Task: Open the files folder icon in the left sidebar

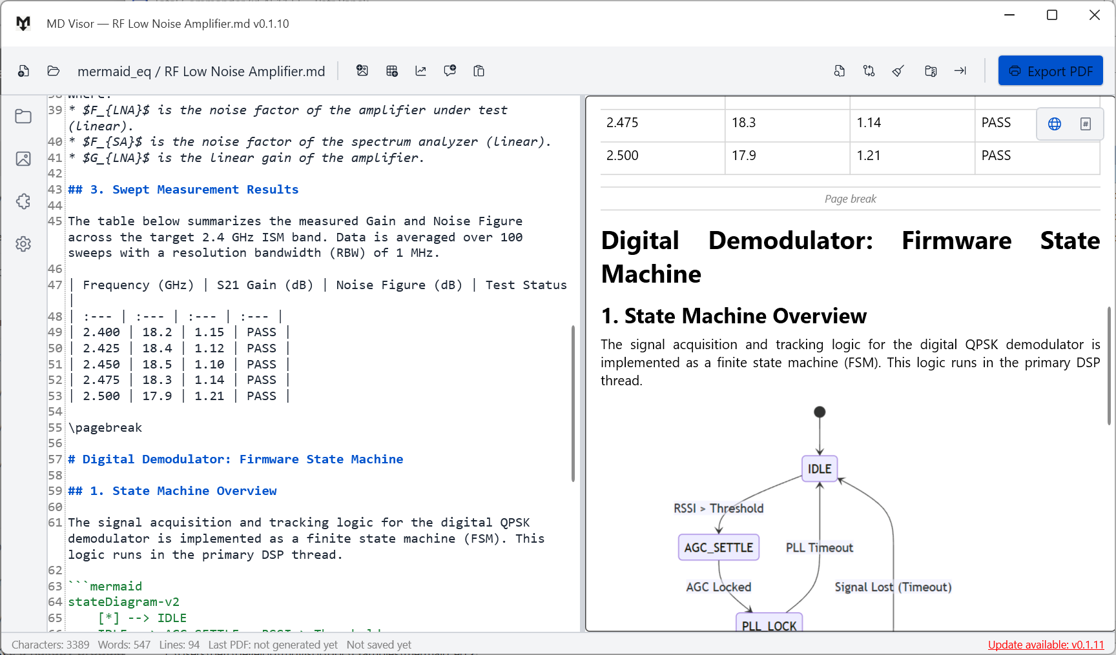Action: (x=23, y=116)
